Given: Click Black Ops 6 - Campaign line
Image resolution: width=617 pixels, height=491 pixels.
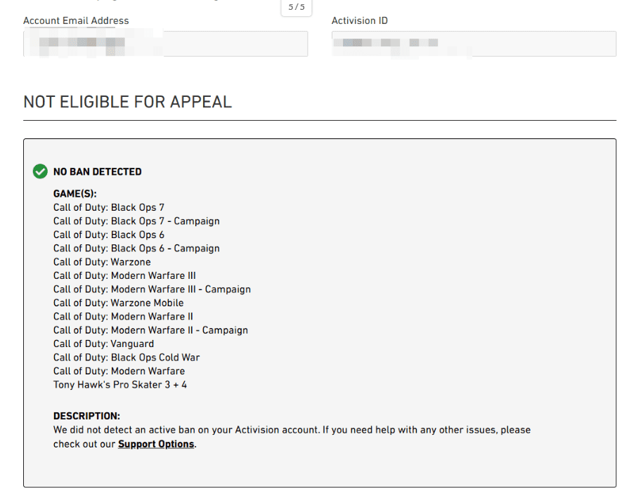Looking at the screenshot, I should (136, 249).
